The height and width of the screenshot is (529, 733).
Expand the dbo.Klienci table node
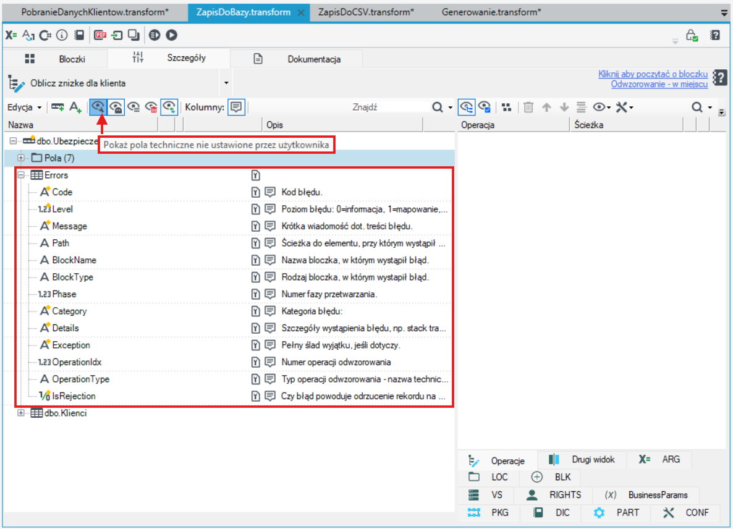click(21, 413)
